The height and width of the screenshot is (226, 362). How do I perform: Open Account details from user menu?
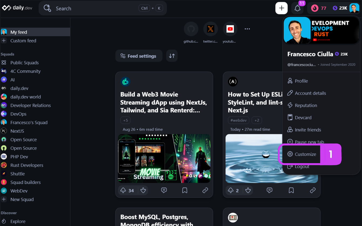[321, 93]
